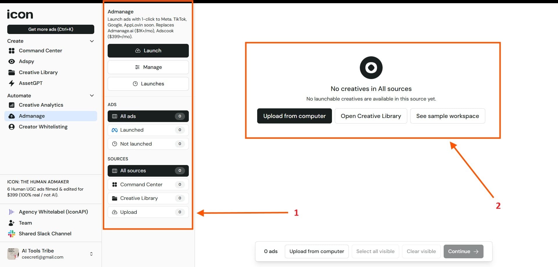The image size is (558, 267).
Task: Click the ceecretl@gmail.com email text
Action: pos(42,257)
